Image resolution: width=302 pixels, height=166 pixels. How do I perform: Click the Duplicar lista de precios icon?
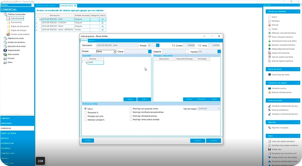point(269,93)
